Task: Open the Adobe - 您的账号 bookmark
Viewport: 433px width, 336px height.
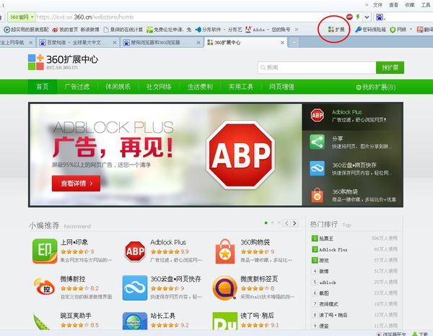Action: coord(268,30)
